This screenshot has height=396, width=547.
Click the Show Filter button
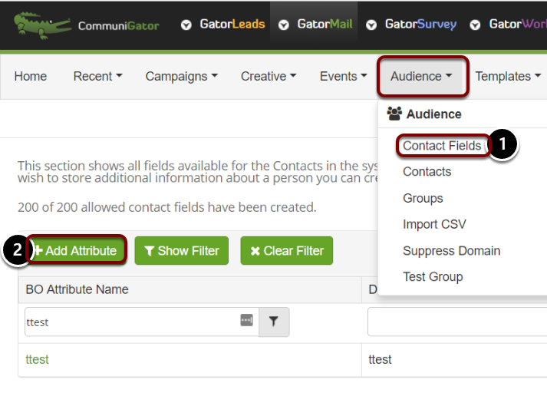pyautogui.click(x=181, y=250)
